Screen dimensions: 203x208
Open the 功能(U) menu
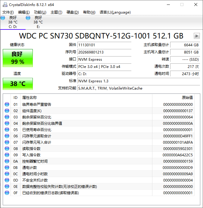[40, 12]
